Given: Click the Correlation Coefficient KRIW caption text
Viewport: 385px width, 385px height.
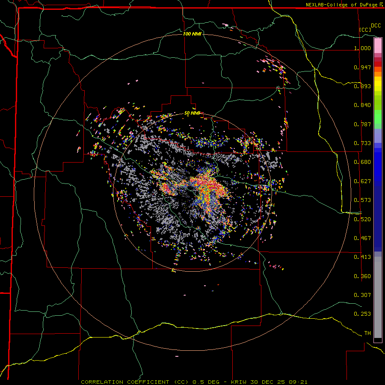Looking at the screenshot, I should point(194,382).
